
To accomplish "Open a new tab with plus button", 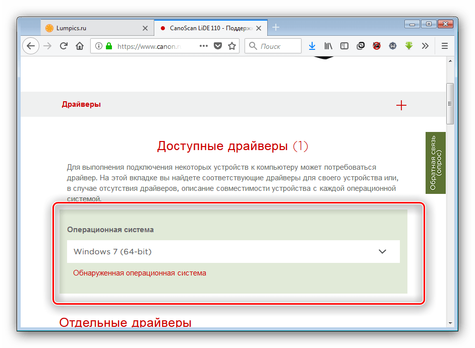I will pyautogui.click(x=275, y=28).
